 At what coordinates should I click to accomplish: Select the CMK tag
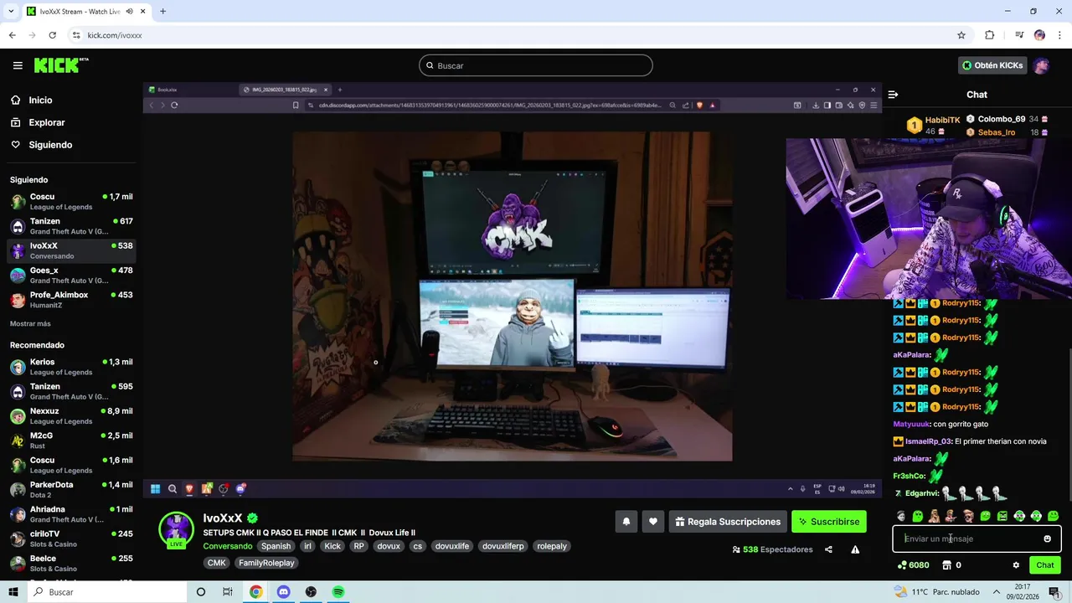click(x=217, y=563)
